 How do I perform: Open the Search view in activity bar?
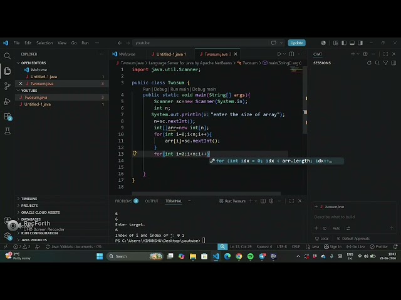pyautogui.click(x=8, y=56)
